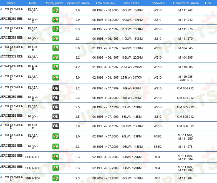This screenshot has width=217, height=183.
Task: Click the Oznaczenie silnika column header
Action: 186,3
